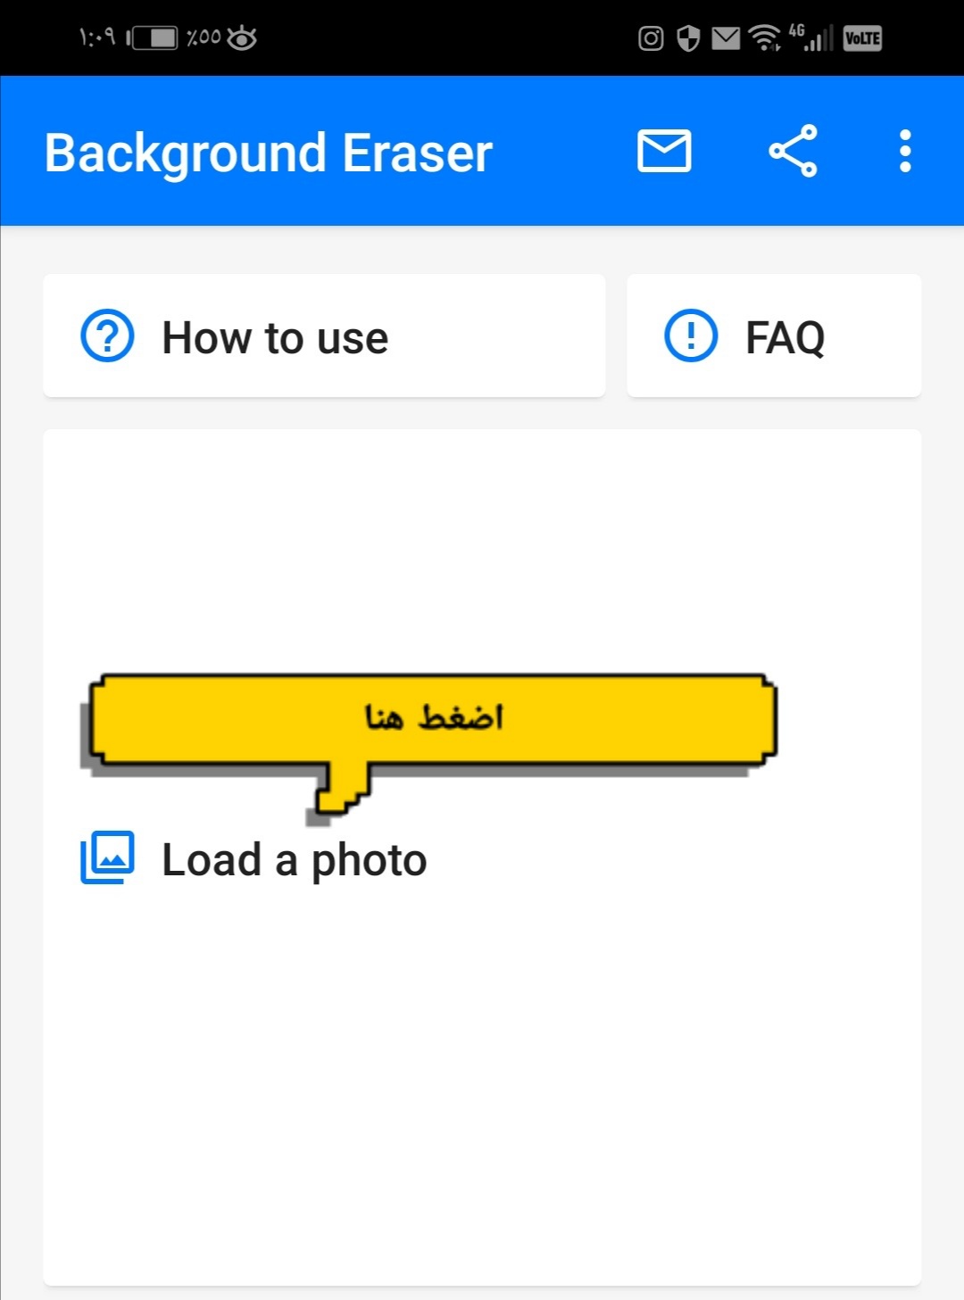Tap the battery indicator in status bar
The width and height of the screenshot is (964, 1300).
click(153, 37)
